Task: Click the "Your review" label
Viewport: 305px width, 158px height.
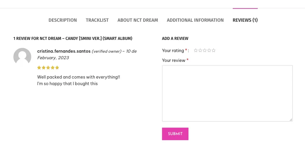Action: pos(174,60)
